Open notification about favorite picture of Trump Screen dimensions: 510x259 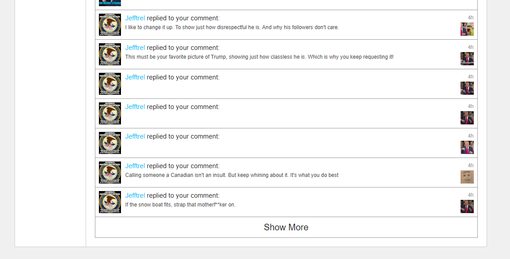(x=259, y=57)
